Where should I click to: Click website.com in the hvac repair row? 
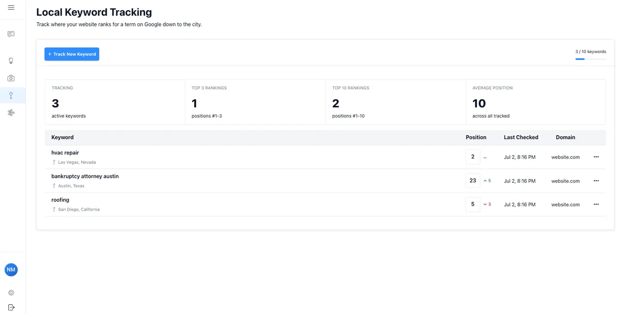[x=566, y=157]
